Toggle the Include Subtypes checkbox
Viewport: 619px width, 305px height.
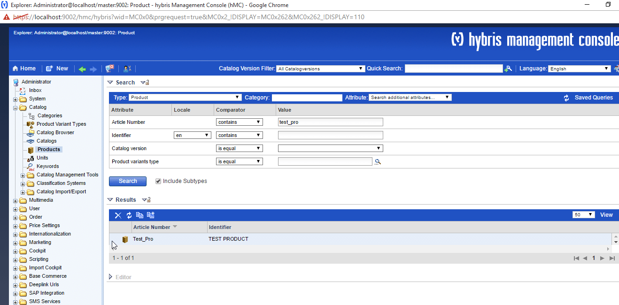158,181
